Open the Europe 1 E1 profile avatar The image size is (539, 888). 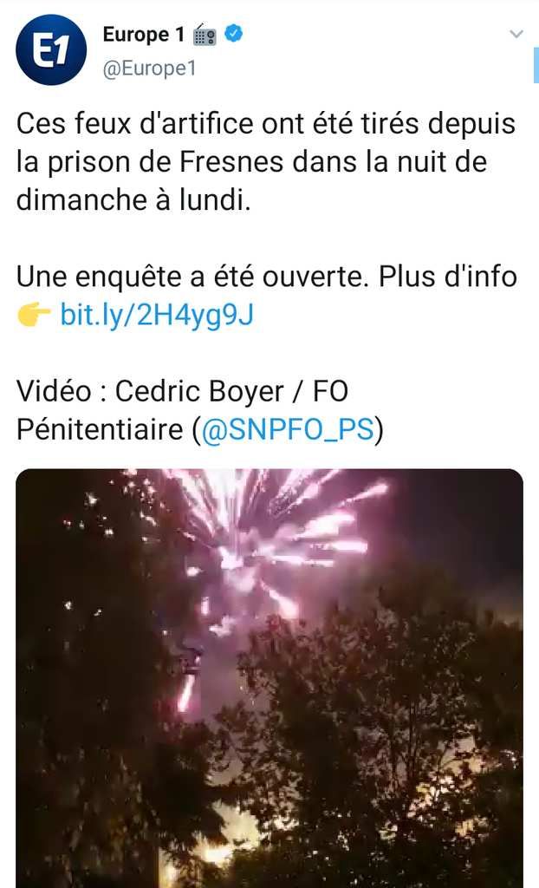tap(50, 49)
